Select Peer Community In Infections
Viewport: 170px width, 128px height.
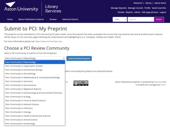(35, 108)
